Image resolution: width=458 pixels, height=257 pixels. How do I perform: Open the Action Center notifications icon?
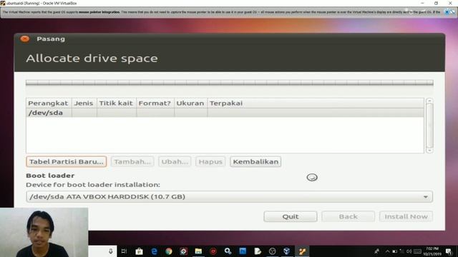pos(449,251)
